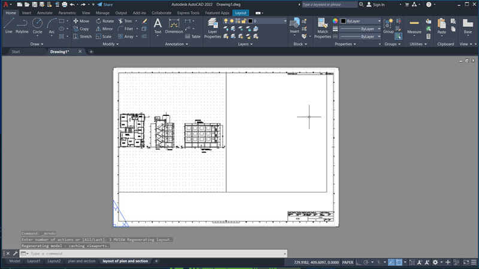The height and width of the screenshot is (269, 479).
Task: Expand the Modify panel
Action: pos(111,44)
